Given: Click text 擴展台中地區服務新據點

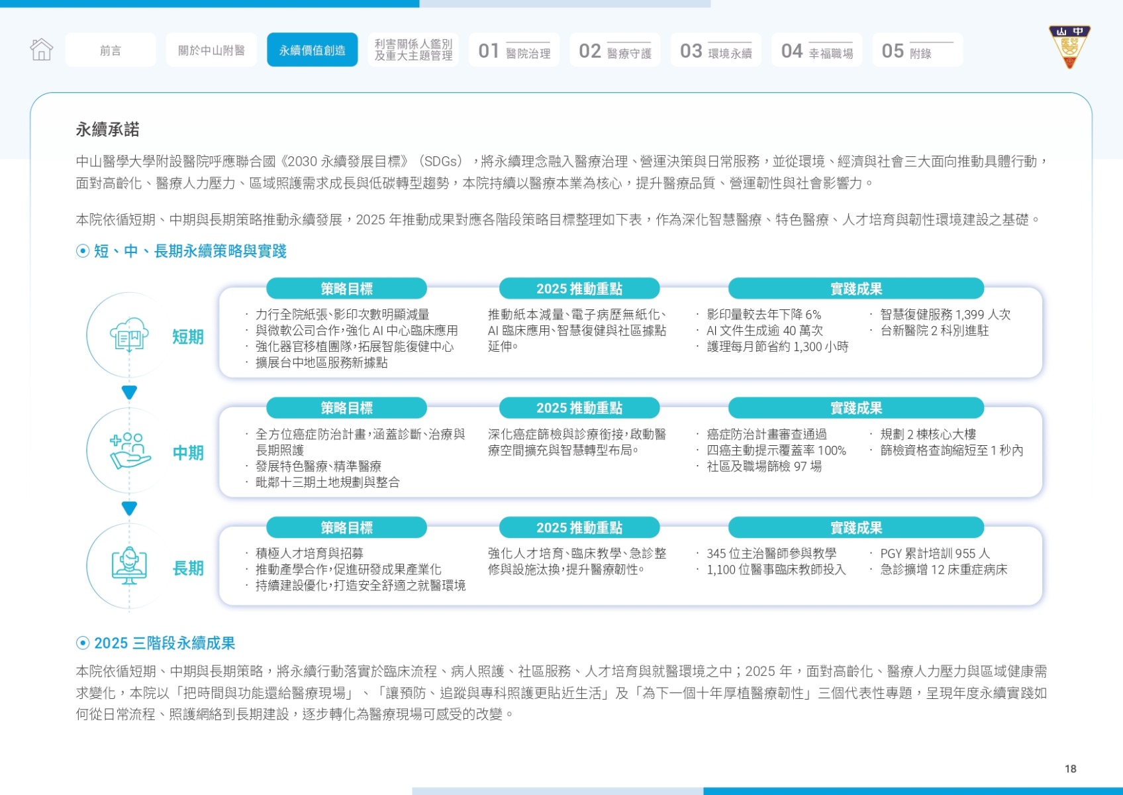Looking at the screenshot, I should 322,362.
